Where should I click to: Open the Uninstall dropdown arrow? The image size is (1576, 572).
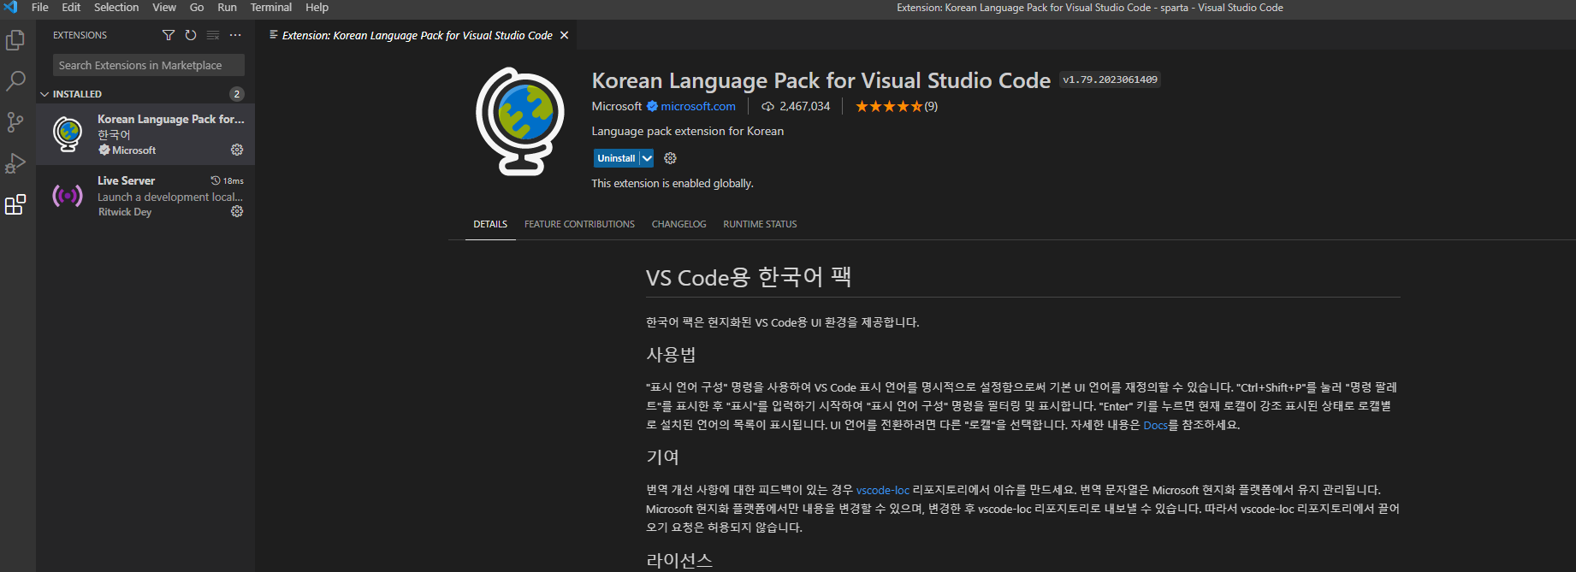(647, 158)
